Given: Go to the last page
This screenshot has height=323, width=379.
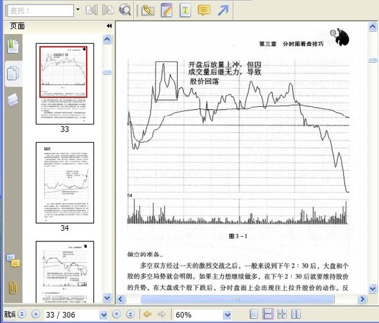Looking at the screenshot, I should [x=131, y=314].
